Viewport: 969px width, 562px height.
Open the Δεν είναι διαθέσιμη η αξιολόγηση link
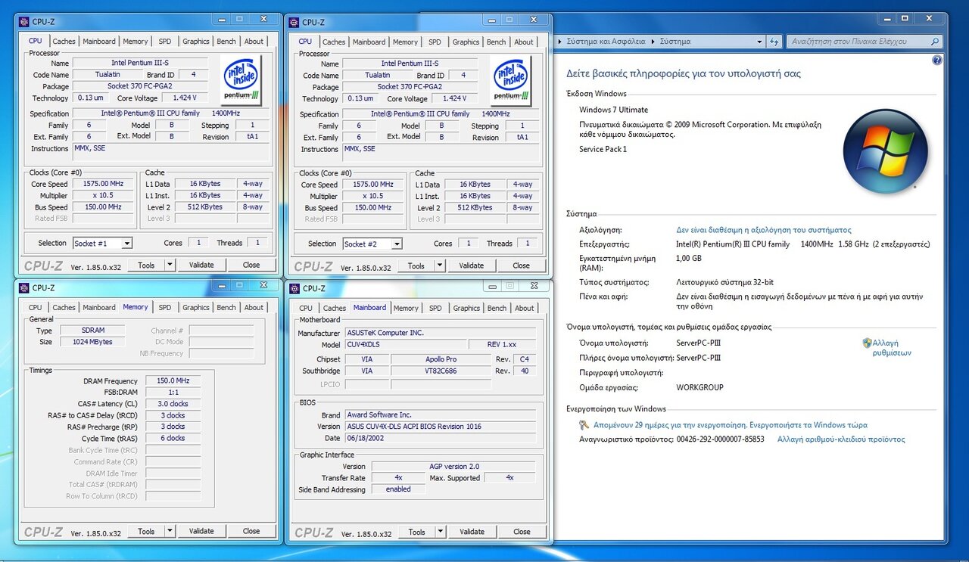[764, 230]
